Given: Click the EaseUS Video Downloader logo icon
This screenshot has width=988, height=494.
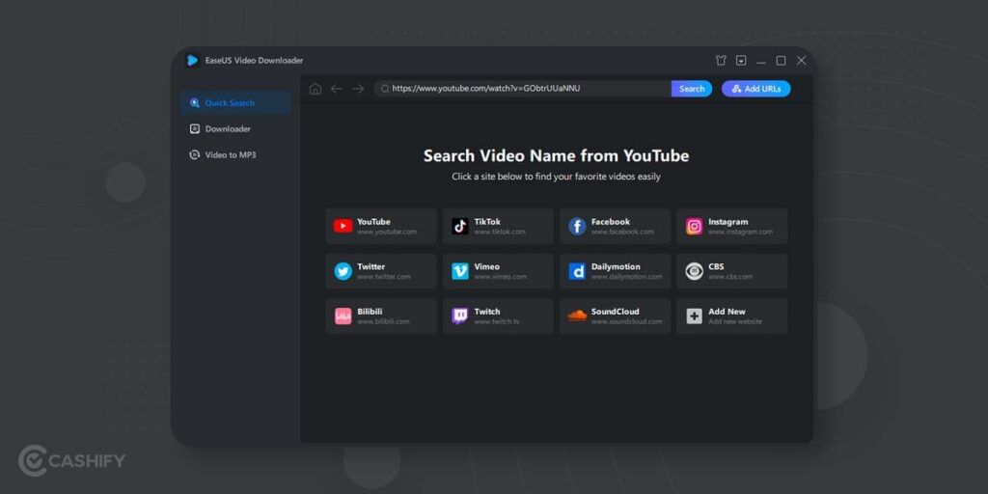Looking at the screenshot, I should (x=192, y=61).
